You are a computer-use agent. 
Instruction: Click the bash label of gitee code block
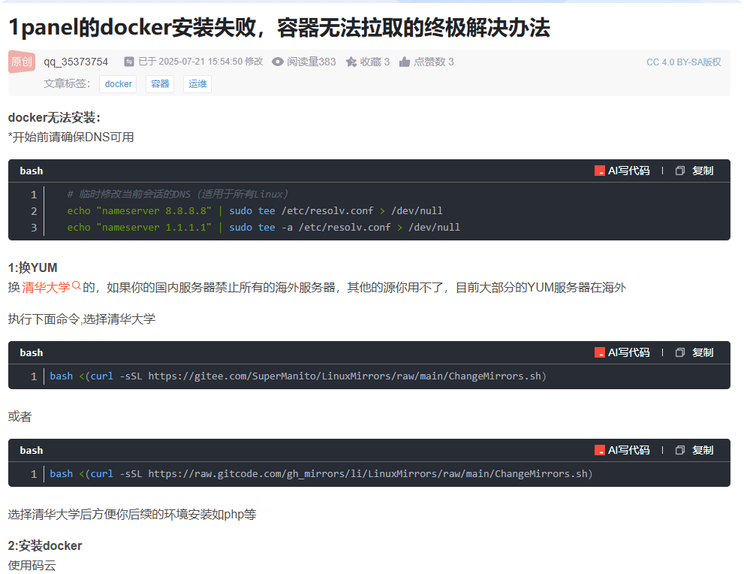pos(32,353)
